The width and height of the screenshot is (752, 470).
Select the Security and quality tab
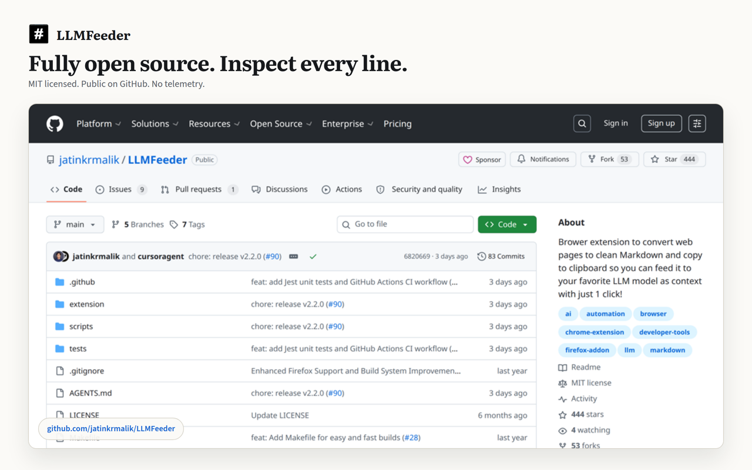click(419, 189)
